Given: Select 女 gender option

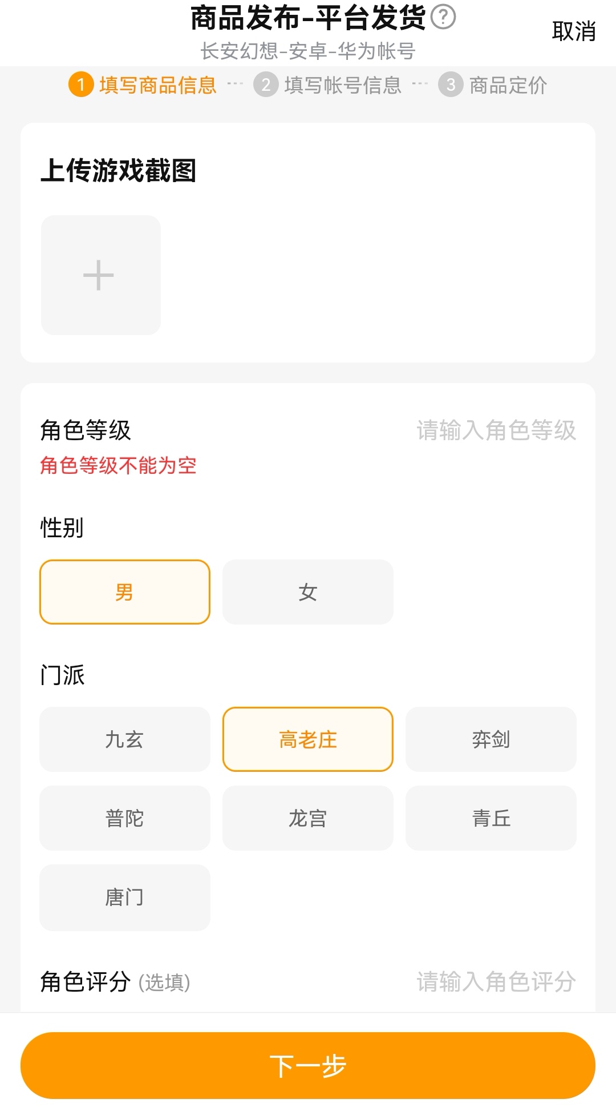Looking at the screenshot, I should (x=307, y=592).
